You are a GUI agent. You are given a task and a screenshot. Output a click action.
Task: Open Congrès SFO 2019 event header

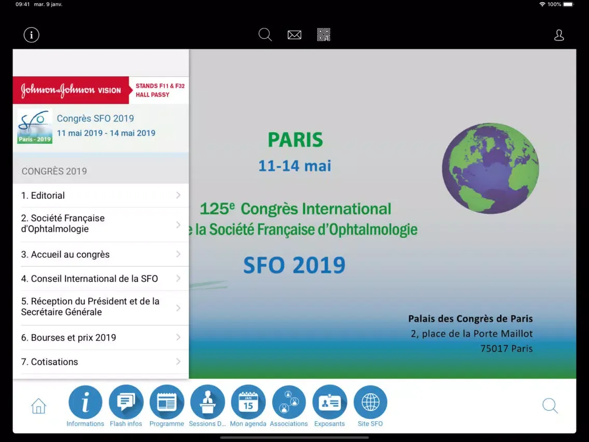106,126
